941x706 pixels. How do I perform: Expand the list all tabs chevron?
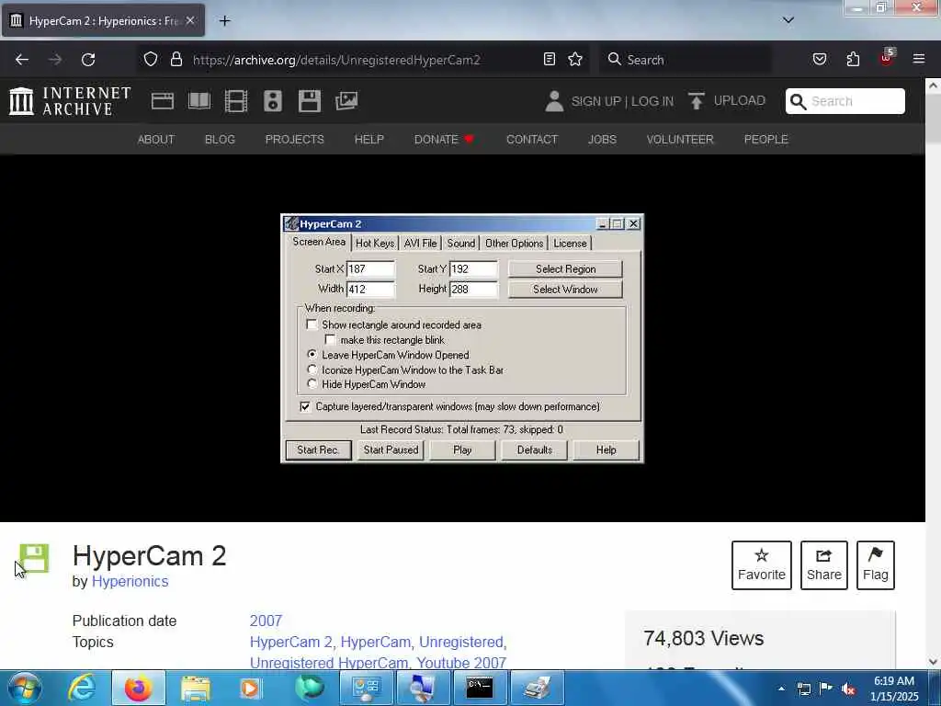pos(788,20)
